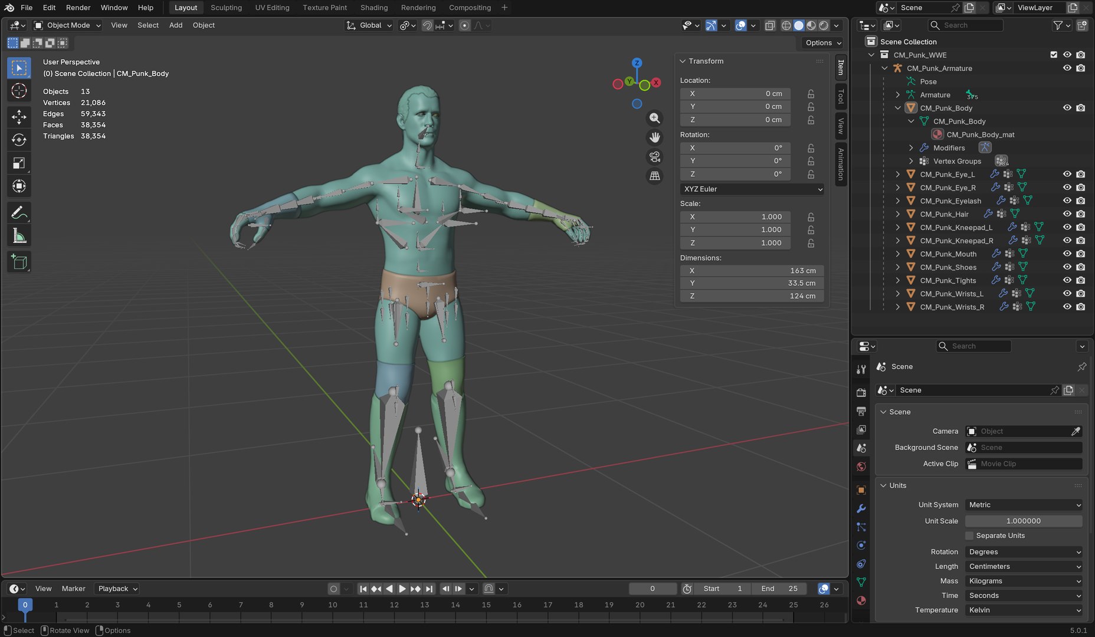The image size is (1095, 637).
Task: Open the Output properties tab
Action: click(861, 411)
